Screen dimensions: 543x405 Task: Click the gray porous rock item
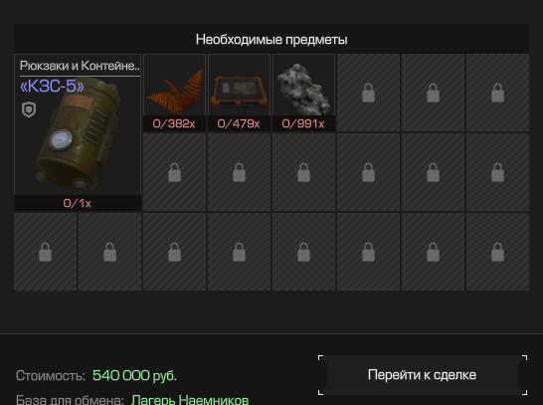pos(303,89)
